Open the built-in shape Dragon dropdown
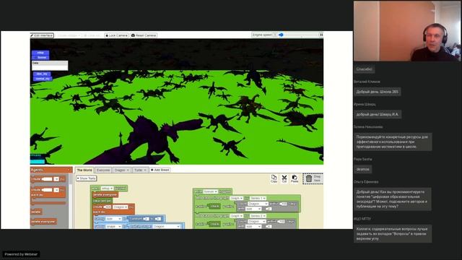Viewport: 462px width, 260px height. click(x=167, y=226)
